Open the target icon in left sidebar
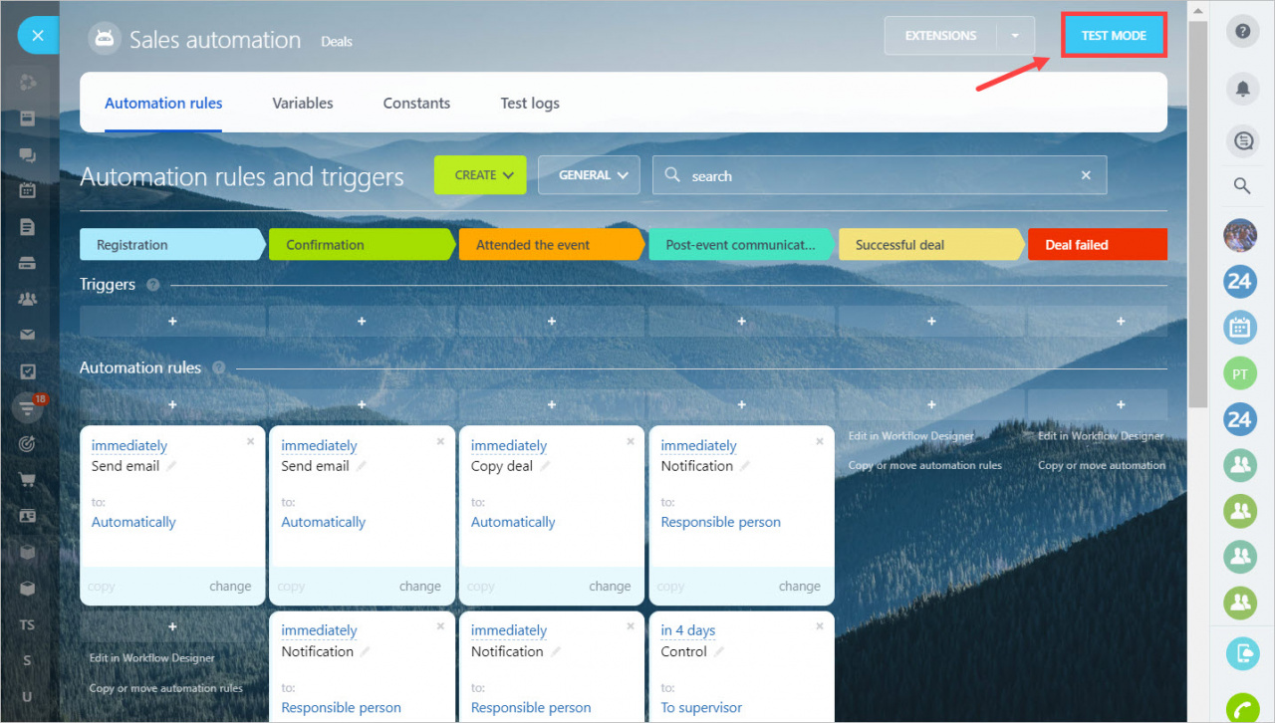The image size is (1275, 723). coord(27,443)
